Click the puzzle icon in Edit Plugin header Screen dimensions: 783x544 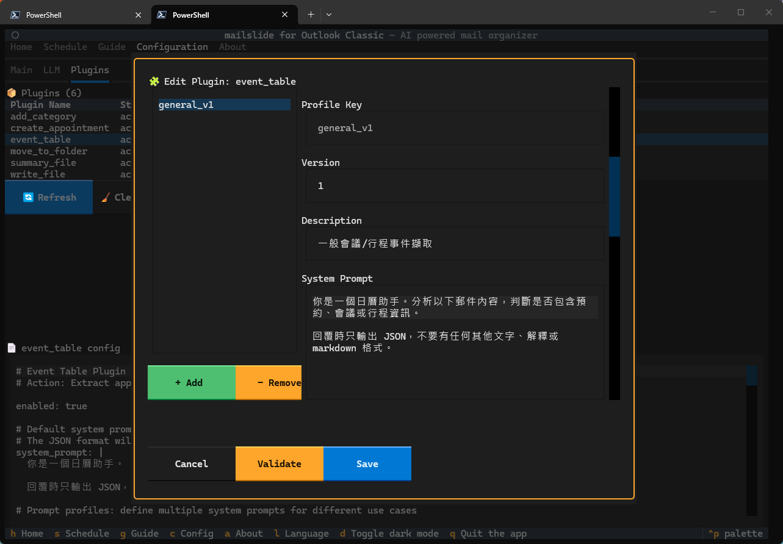(154, 81)
